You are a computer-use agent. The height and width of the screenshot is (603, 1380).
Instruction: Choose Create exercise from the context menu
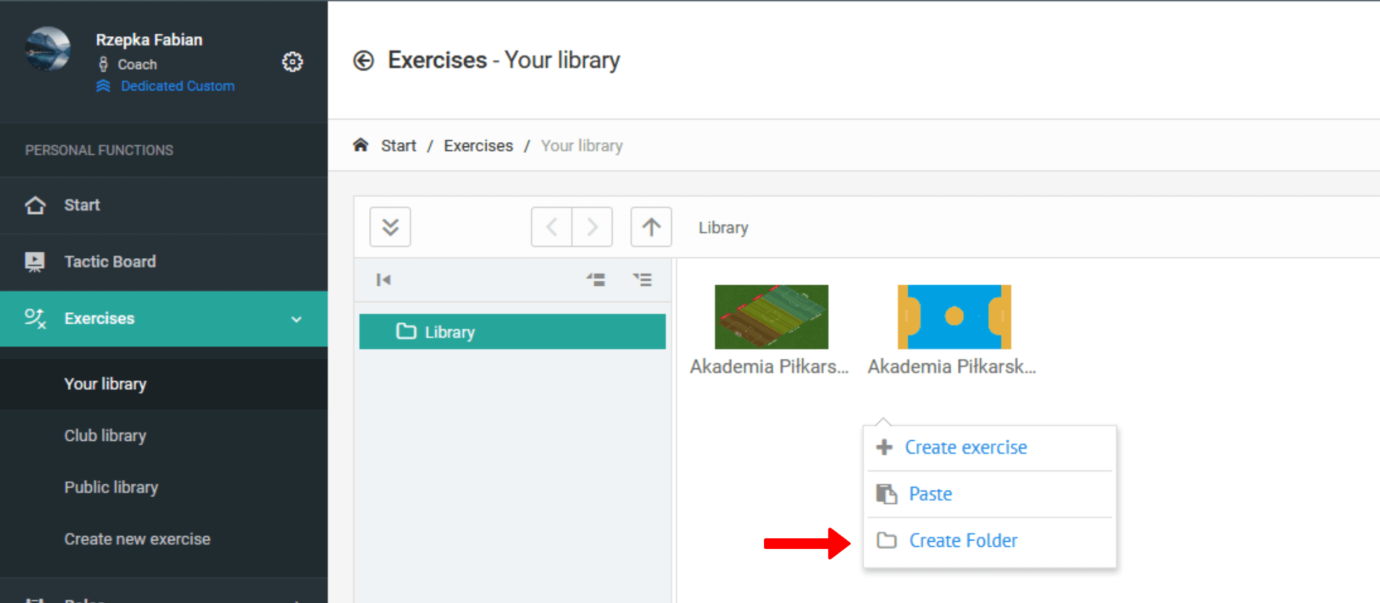[x=965, y=447]
